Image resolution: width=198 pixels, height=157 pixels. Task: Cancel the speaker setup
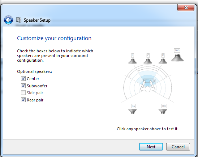[178, 147]
